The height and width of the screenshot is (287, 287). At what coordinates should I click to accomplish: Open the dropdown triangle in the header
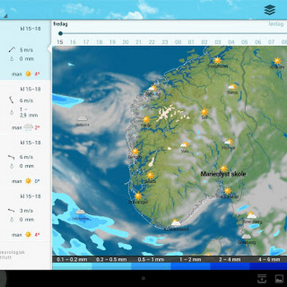pos(5,16)
